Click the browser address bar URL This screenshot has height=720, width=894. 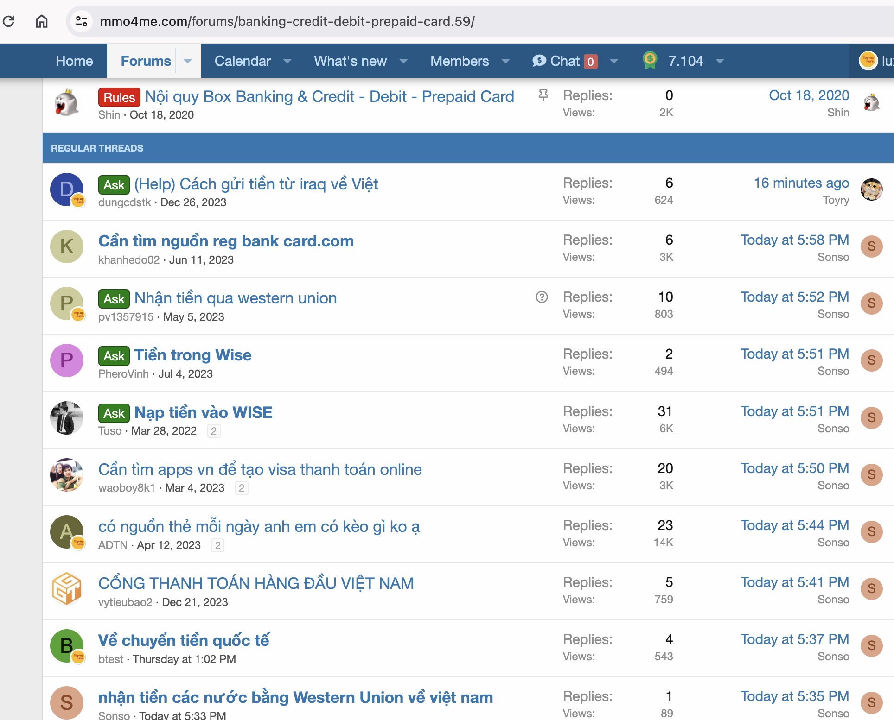pos(287,21)
